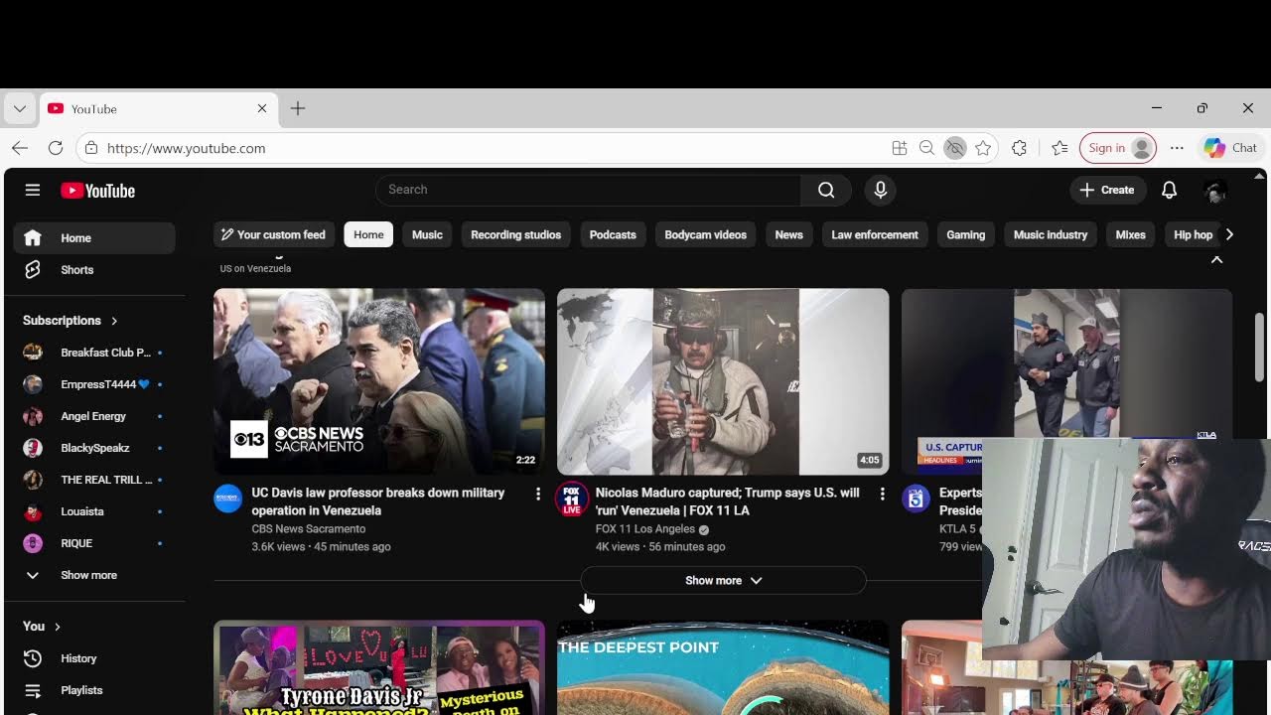Open the favorites list icon
The image size is (1271, 715).
coord(1059,148)
